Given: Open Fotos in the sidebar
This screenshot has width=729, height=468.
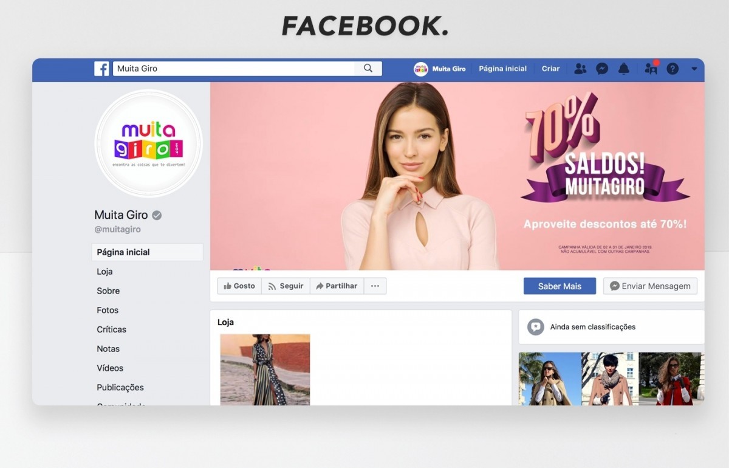Looking at the screenshot, I should [x=108, y=310].
